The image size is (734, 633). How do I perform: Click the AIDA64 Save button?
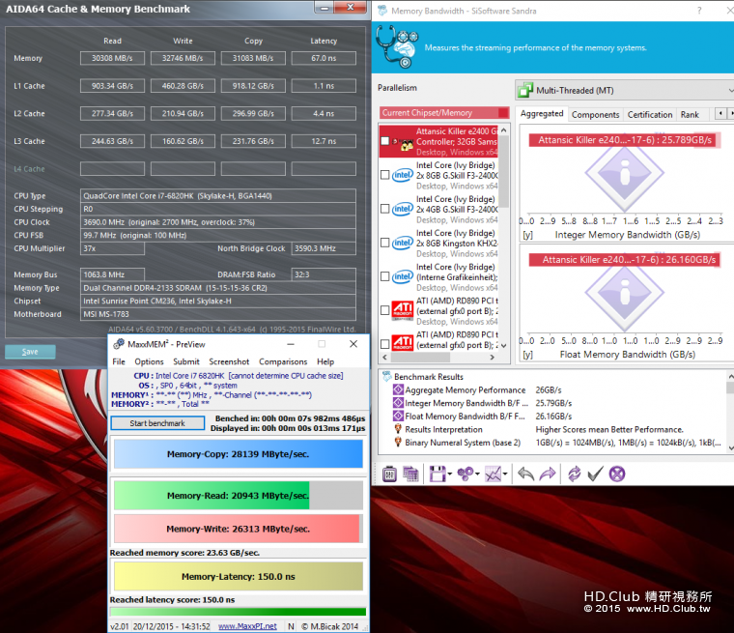click(30, 352)
